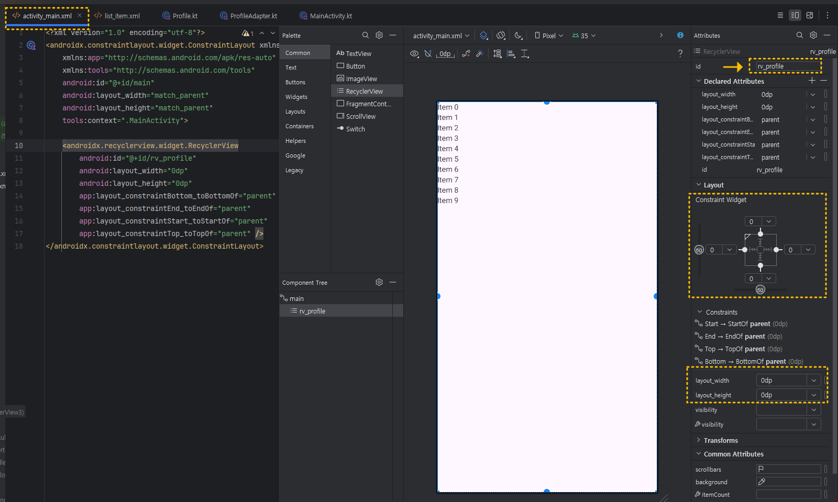Click the horizontal bias slider handle
The width and height of the screenshot is (838, 502).
click(x=760, y=290)
